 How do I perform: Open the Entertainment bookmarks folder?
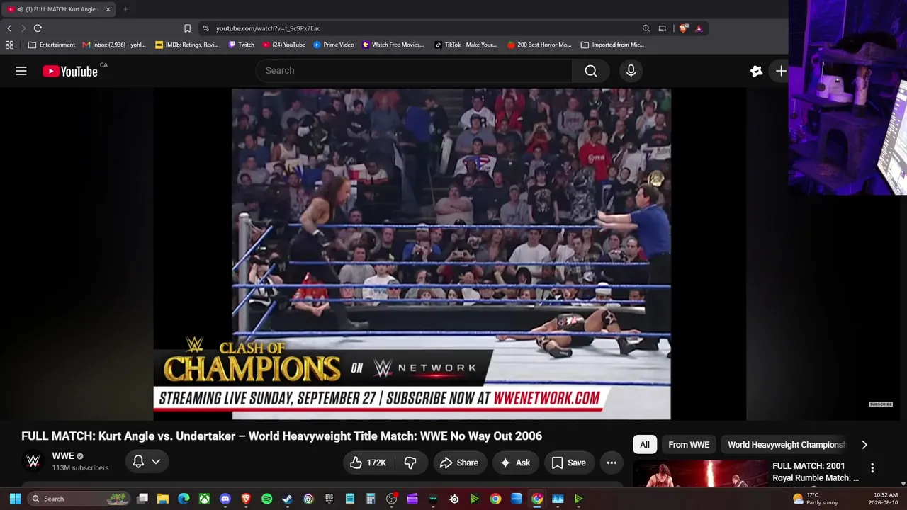51,45
